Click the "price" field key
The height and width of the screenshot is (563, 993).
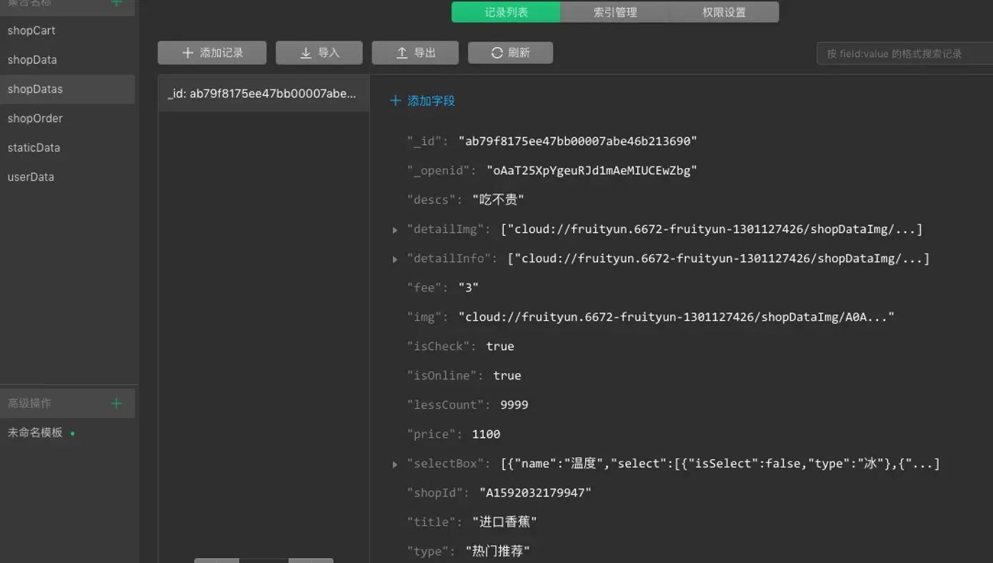(x=434, y=434)
